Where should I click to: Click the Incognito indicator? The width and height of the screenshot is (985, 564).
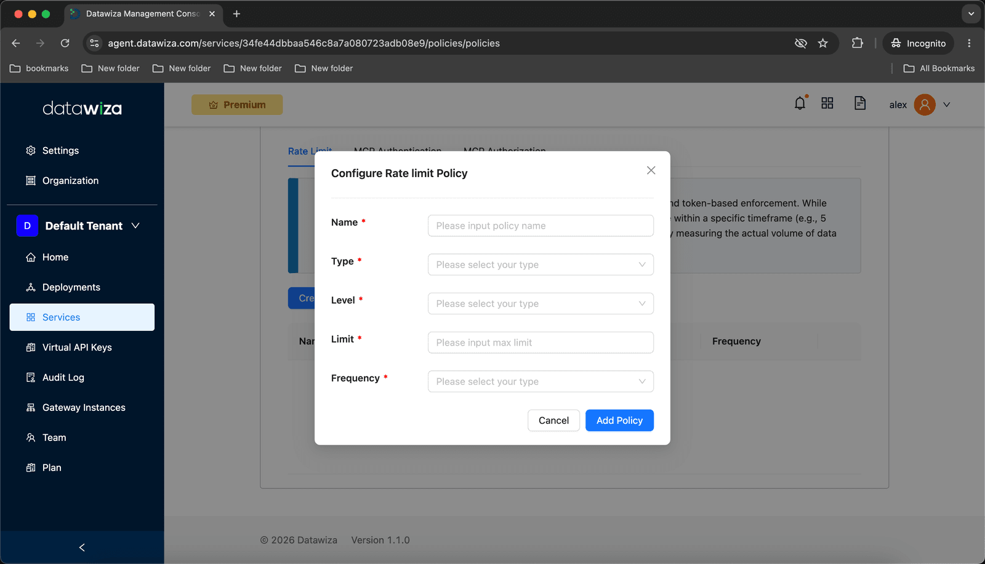pos(919,43)
